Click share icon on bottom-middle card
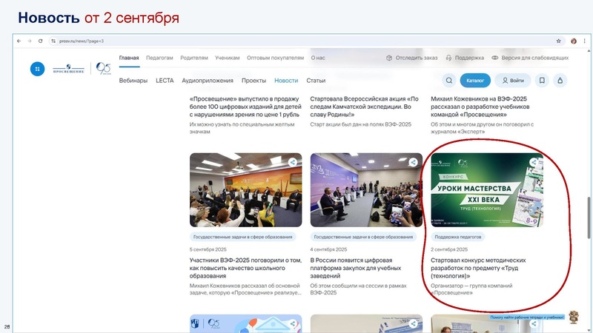 (x=414, y=323)
